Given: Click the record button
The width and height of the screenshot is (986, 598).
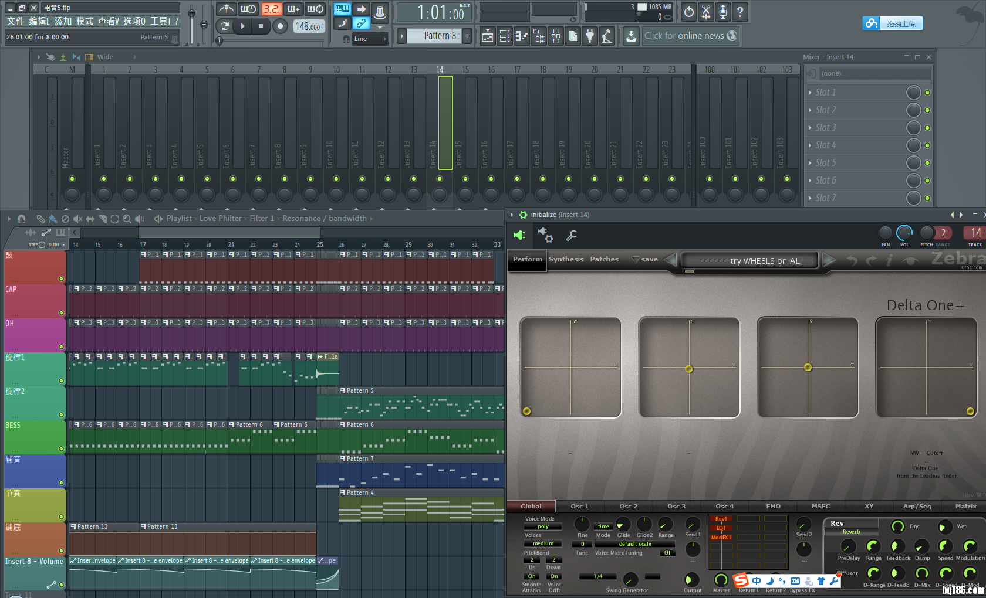Looking at the screenshot, I should (281, 26).
